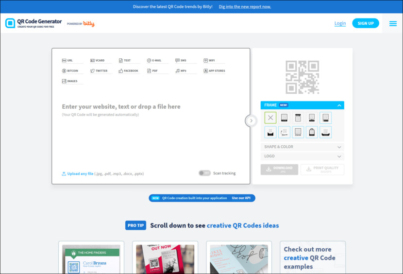The height and width of the screenshot is (274, 403).
Task: Select the boxed 'scan me' text frame
Action: 298,132
